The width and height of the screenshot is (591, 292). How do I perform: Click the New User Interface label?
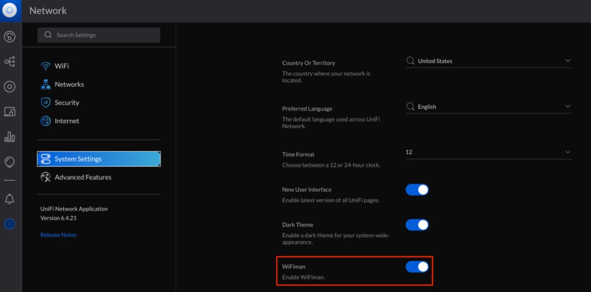[x=307, y=190]
